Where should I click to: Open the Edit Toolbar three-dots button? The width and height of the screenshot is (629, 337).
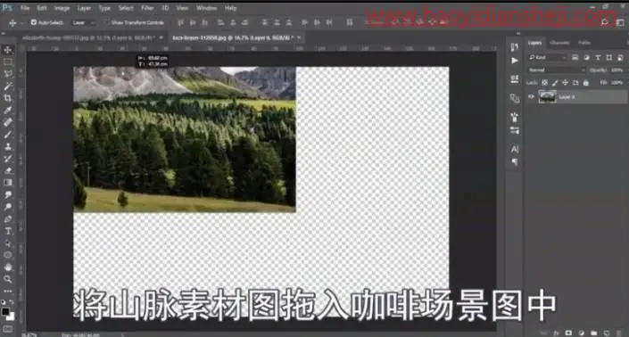point(8,291)
